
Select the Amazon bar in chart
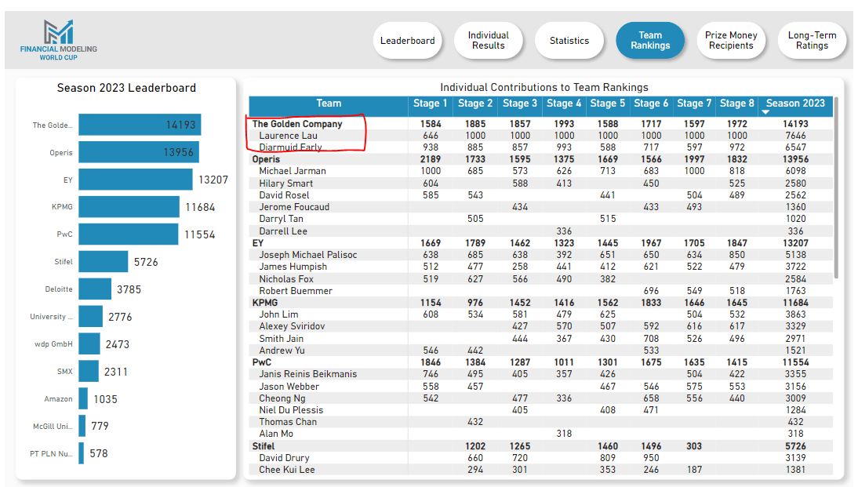click(x=83, y=398)
